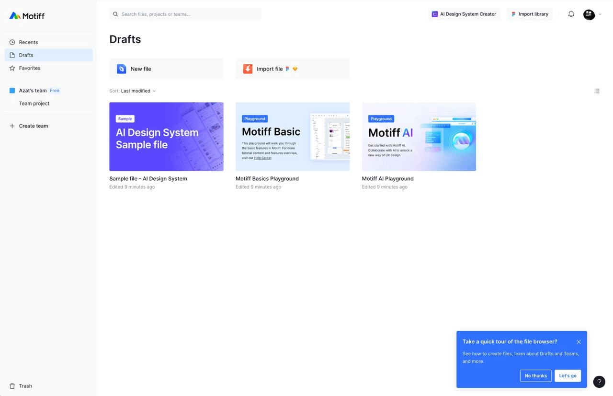
Task: Expand the account menu chevron
Action: click(x=600, y=14)
